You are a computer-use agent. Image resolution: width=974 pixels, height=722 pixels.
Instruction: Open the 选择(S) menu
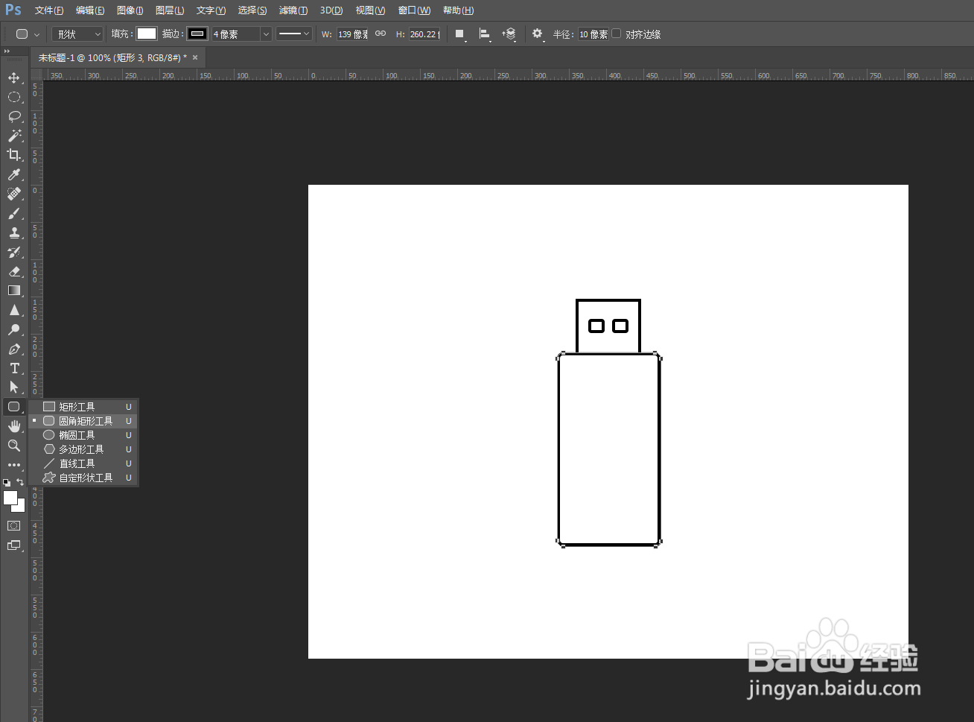pyautogui.click(x=252, y=10)
